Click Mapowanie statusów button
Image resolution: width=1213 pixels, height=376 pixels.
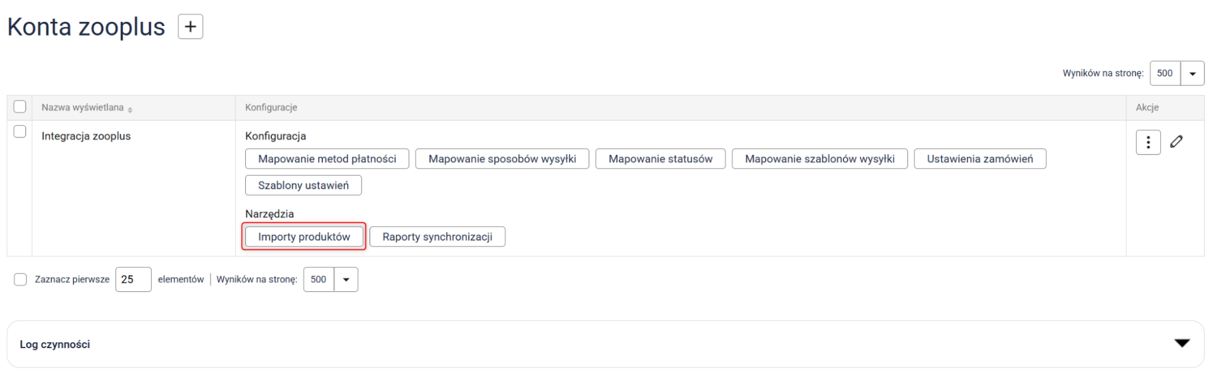[660, 159]
